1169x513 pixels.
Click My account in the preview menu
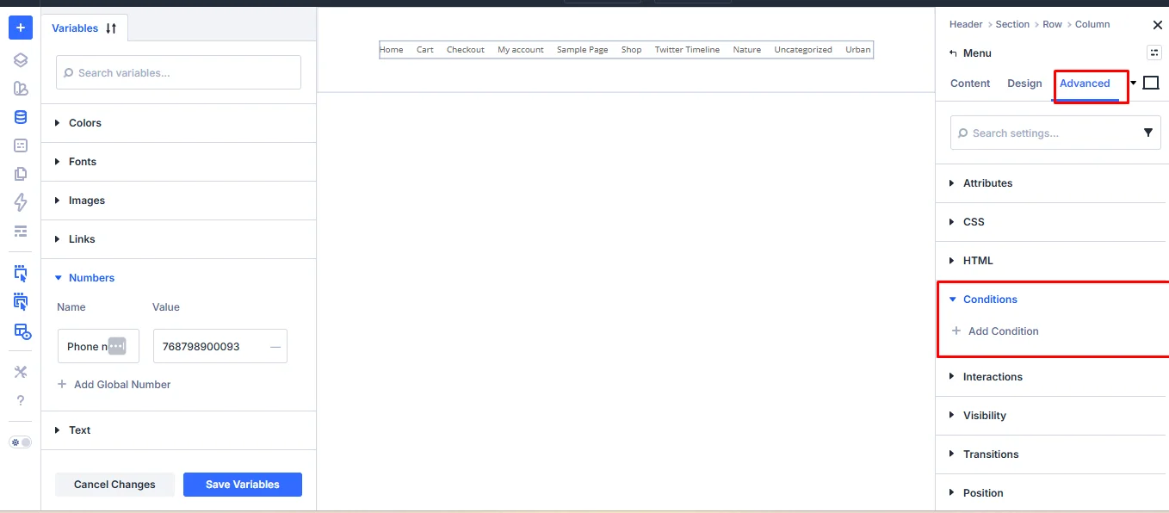(521, 50)
